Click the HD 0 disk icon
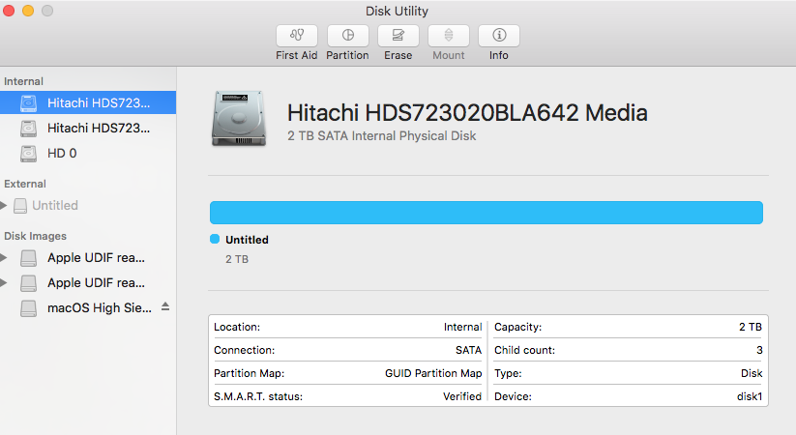796x435 pixels. click(x=29, y=153)
